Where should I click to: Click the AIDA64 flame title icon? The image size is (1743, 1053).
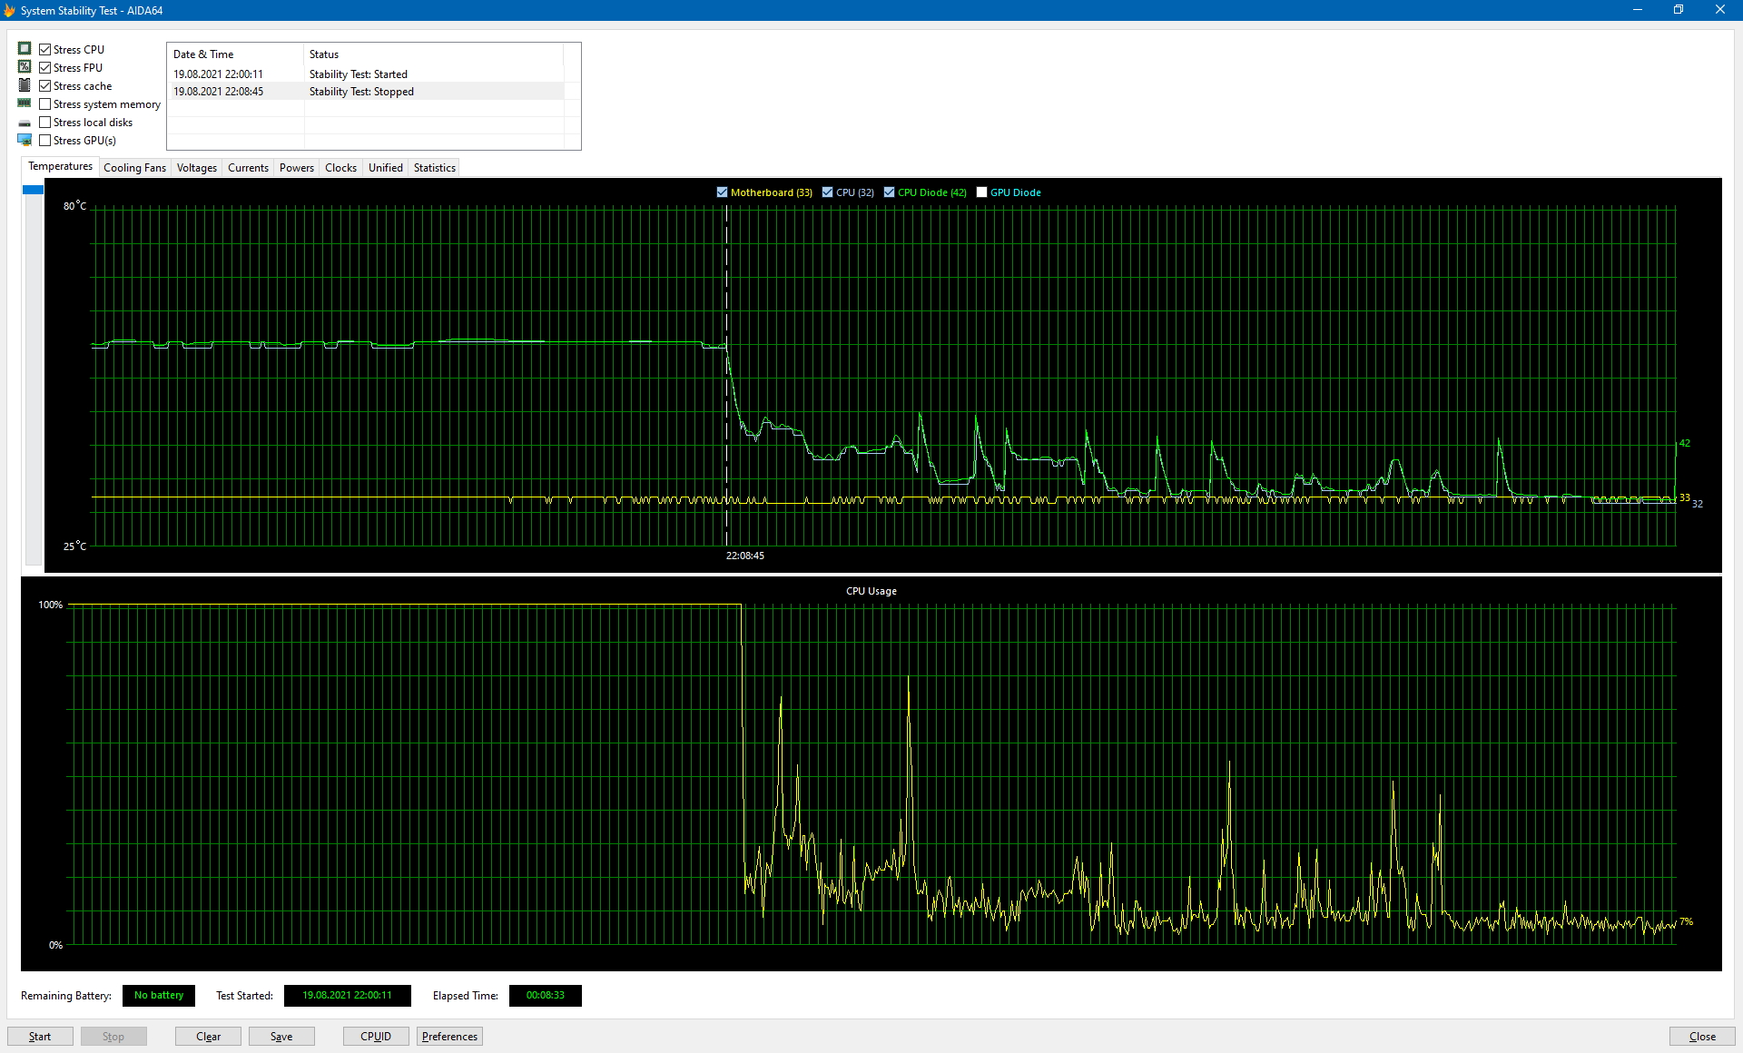click(10, 10)
